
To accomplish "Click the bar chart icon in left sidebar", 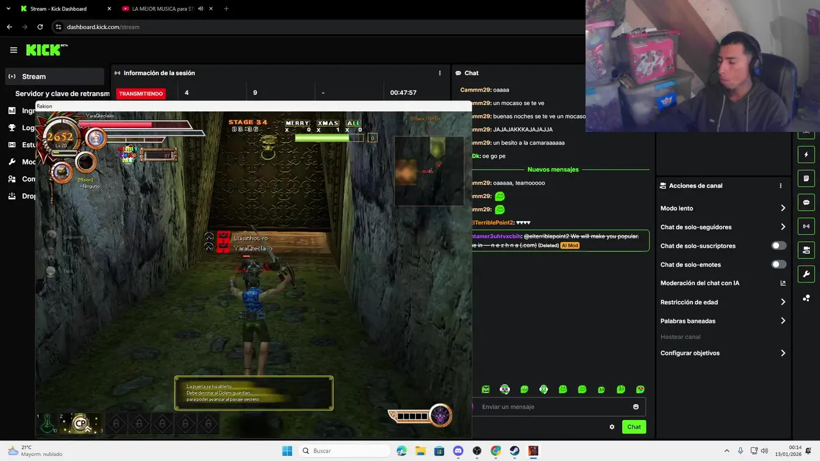I will tap(12, 111).
